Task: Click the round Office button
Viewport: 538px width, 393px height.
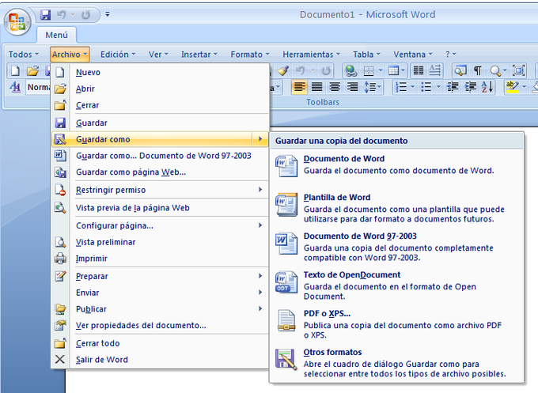Action: [x=17, y=22]
